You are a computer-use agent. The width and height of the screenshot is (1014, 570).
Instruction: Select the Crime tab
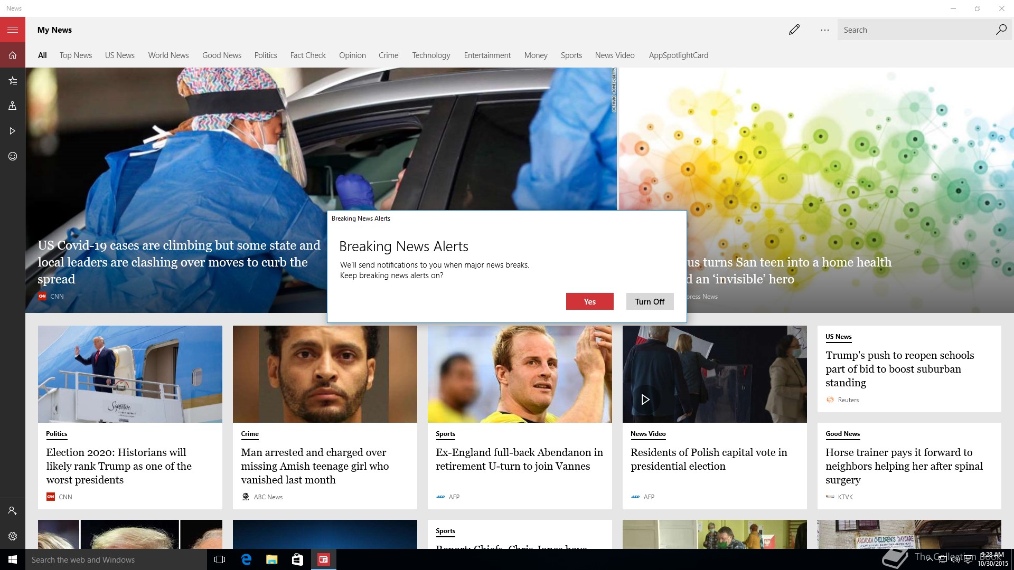[x=389, y=55]
